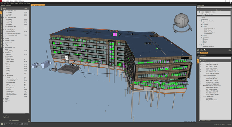Check the OFFICE_2 ModelGroup checkbox
The image size is (232, 127).
click(x=200, y=75)
